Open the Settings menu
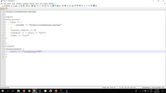 click(x=32, y=4)
